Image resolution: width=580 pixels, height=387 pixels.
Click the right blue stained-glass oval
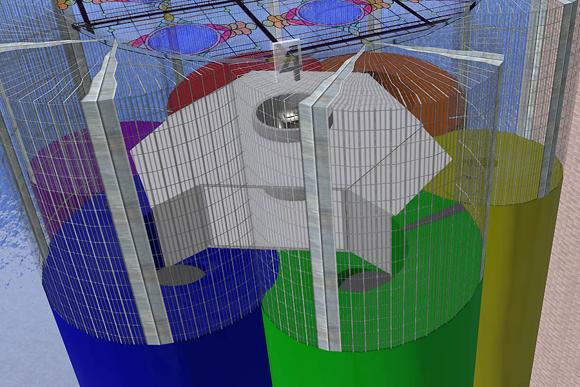pyautogui.click(x=327, y=11)
